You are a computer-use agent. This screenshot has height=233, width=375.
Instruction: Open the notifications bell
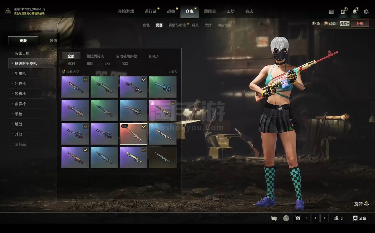pyautogui.click(x=355, y=12)
